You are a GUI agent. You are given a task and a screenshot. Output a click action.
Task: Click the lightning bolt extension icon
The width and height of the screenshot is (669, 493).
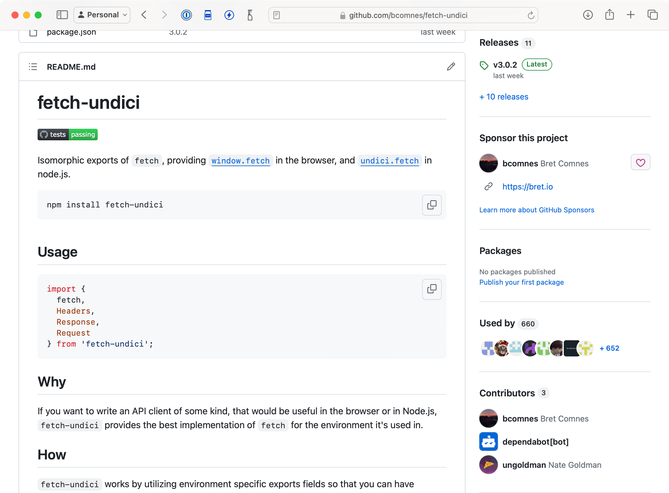point(229,15)
